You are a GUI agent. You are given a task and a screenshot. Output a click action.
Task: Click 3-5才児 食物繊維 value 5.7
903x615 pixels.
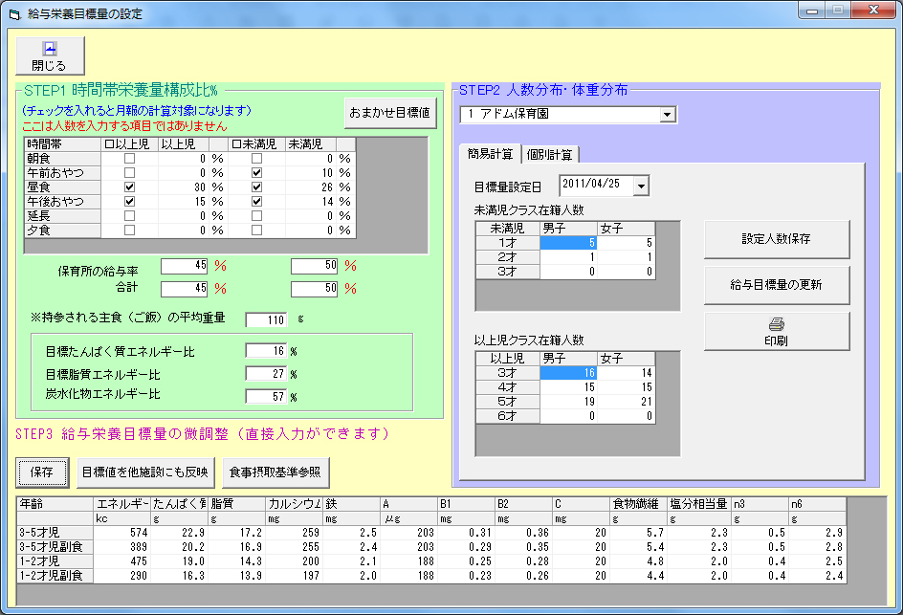[x=638, y=533]
